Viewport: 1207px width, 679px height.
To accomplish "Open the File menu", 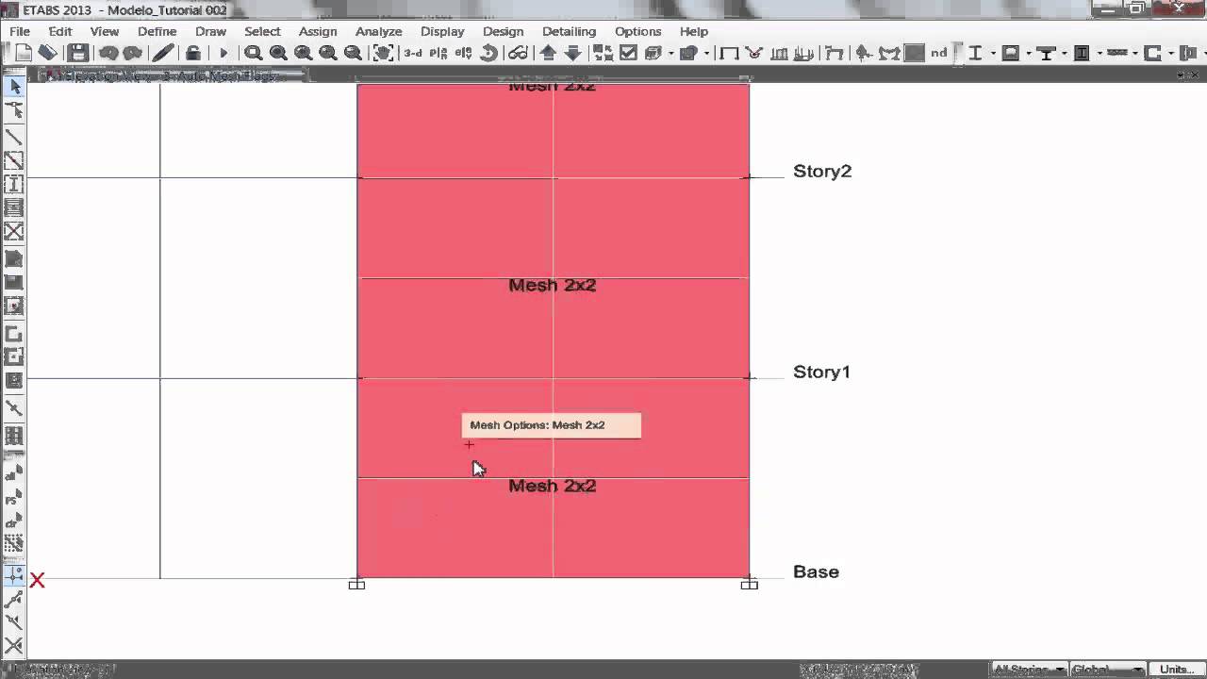I will (x=20, y=31).
